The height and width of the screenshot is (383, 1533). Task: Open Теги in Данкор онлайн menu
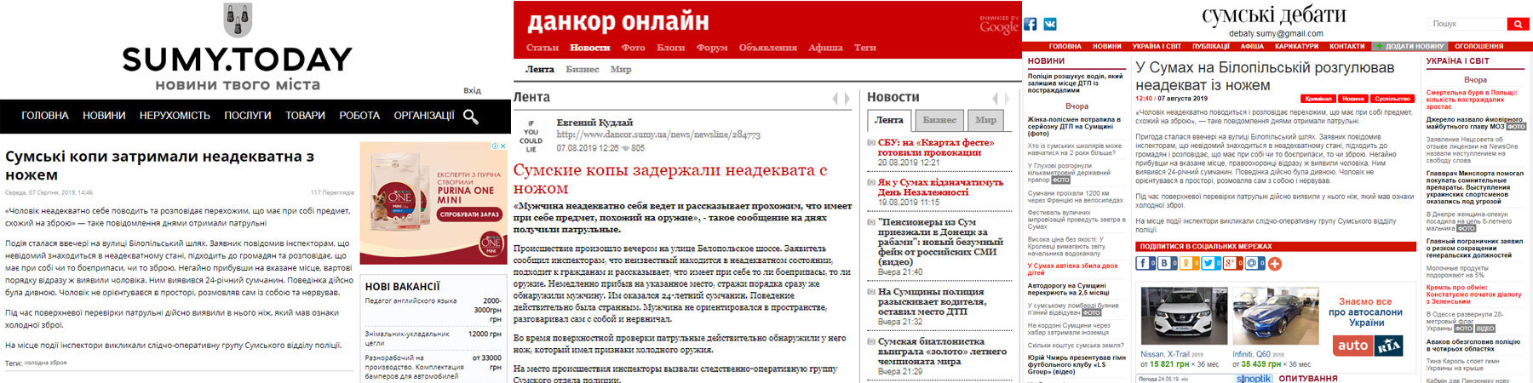865,48
